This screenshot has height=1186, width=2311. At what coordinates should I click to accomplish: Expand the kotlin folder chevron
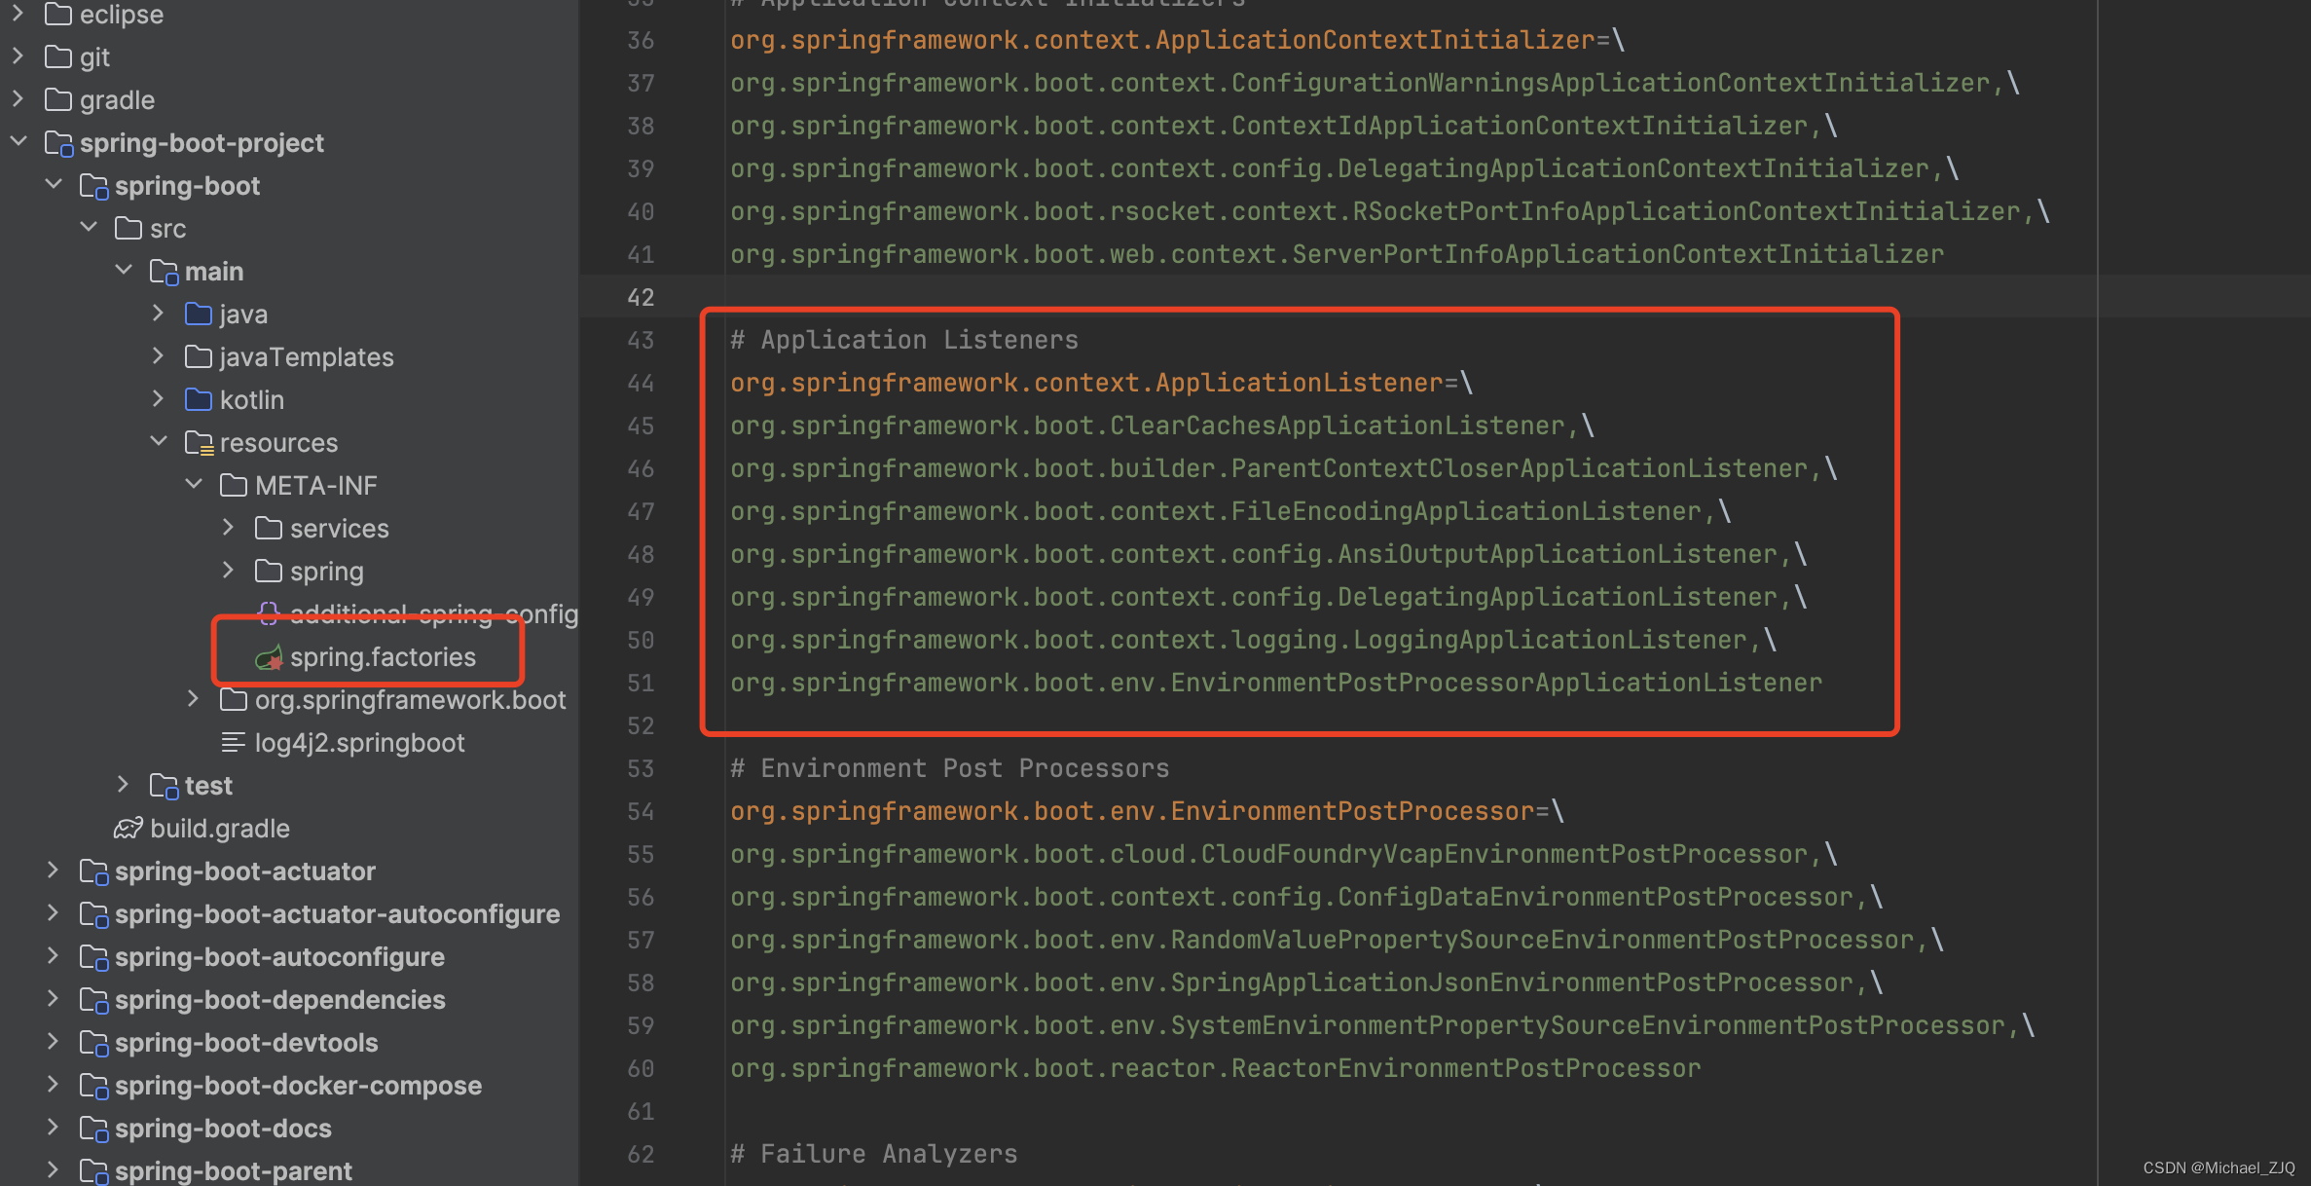[x=159, y=399]
